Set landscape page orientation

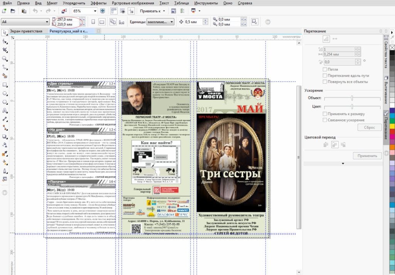click(x=102, y=22)
